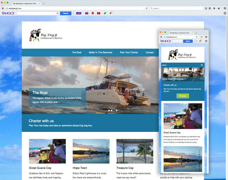Expand the overflow chevron in small window
228x180 pixels.
coord(202,37)
